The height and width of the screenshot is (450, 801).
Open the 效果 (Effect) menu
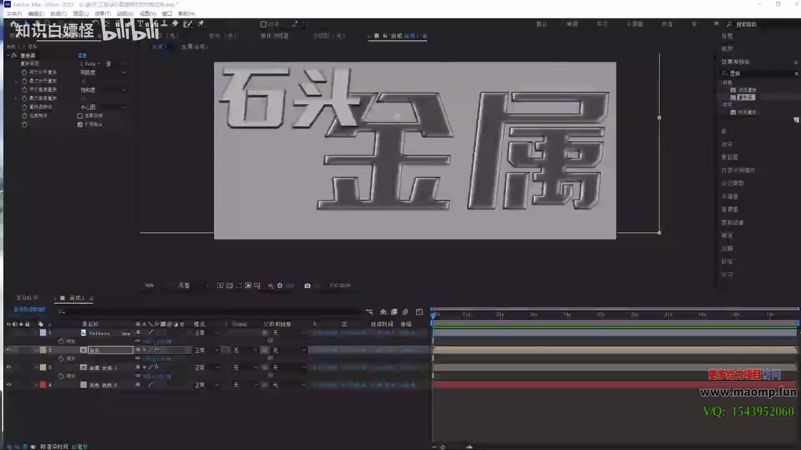pyautogui.click(x=103, y=13)
